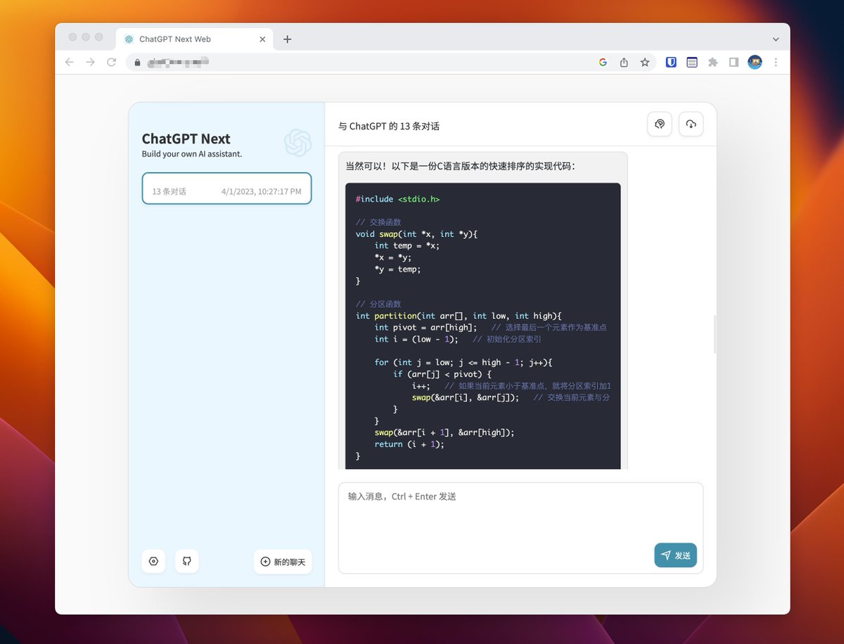Reload the page with refresh icon
The width and height of the screenshot is (844, 644).
(x=111, y=62)
